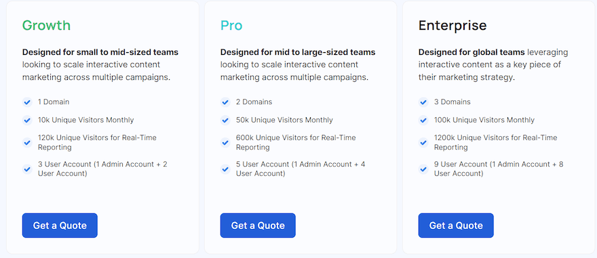Get a Quote for the Growth plan
The height and width of the screenshot is (258, 597).
coord(60,225)
